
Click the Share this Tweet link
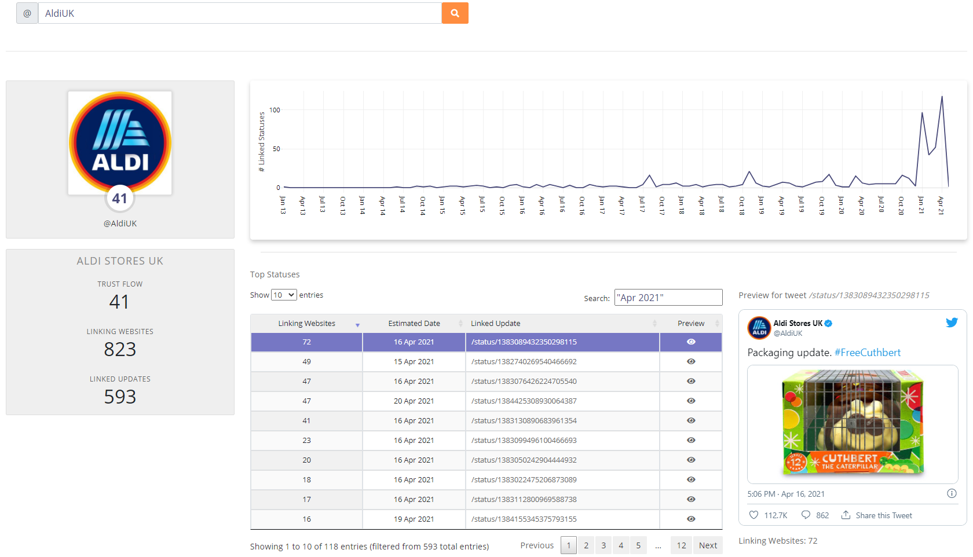tap(884, 515)
